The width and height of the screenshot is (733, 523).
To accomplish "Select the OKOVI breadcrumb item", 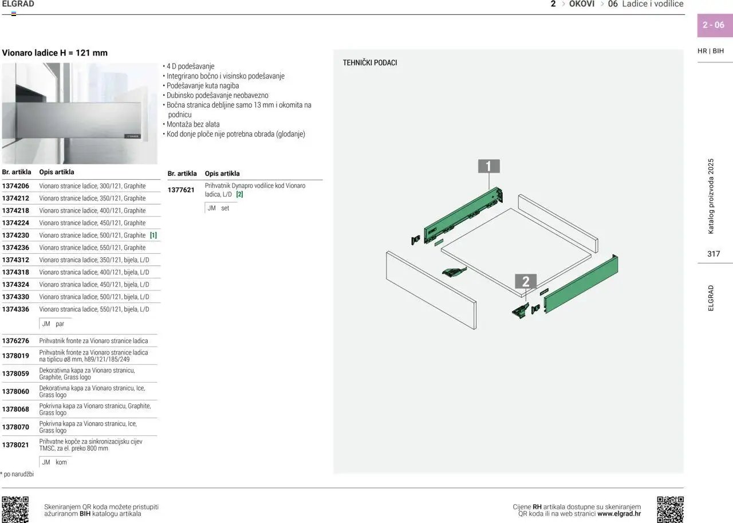I will 581,4.
